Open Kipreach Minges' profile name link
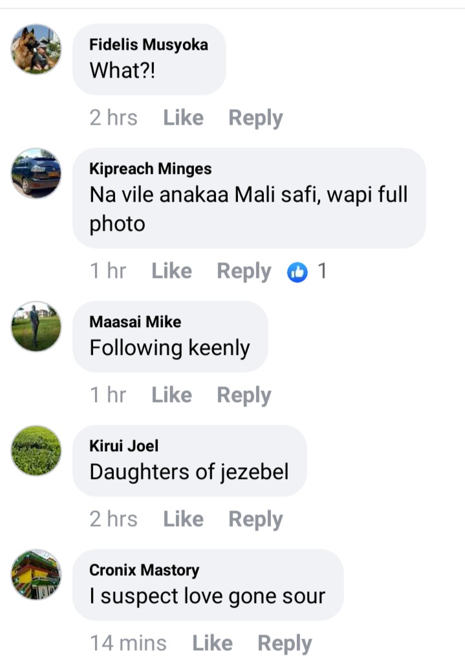This screenshot has height=667, width=465. pos(150,169)
